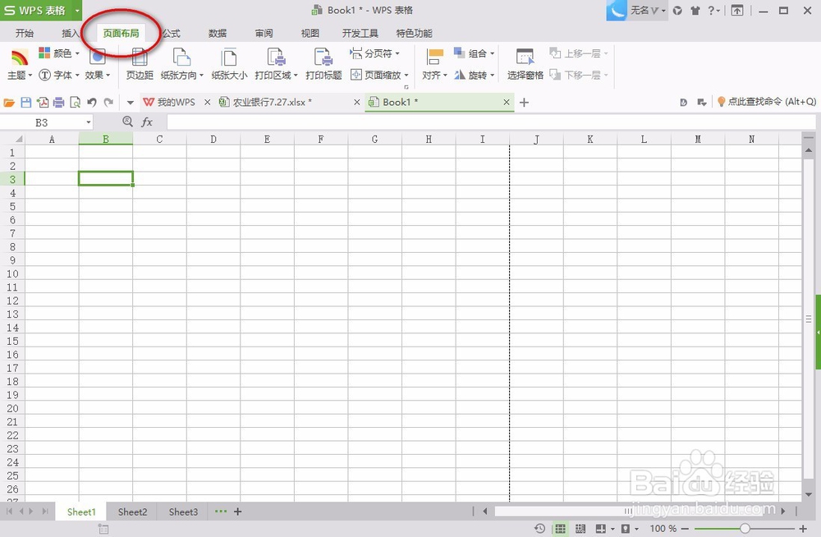The height and width of the screenshot is (537, 821).
Task: Open the 页边距 margins tool
Action: point(140,64)
